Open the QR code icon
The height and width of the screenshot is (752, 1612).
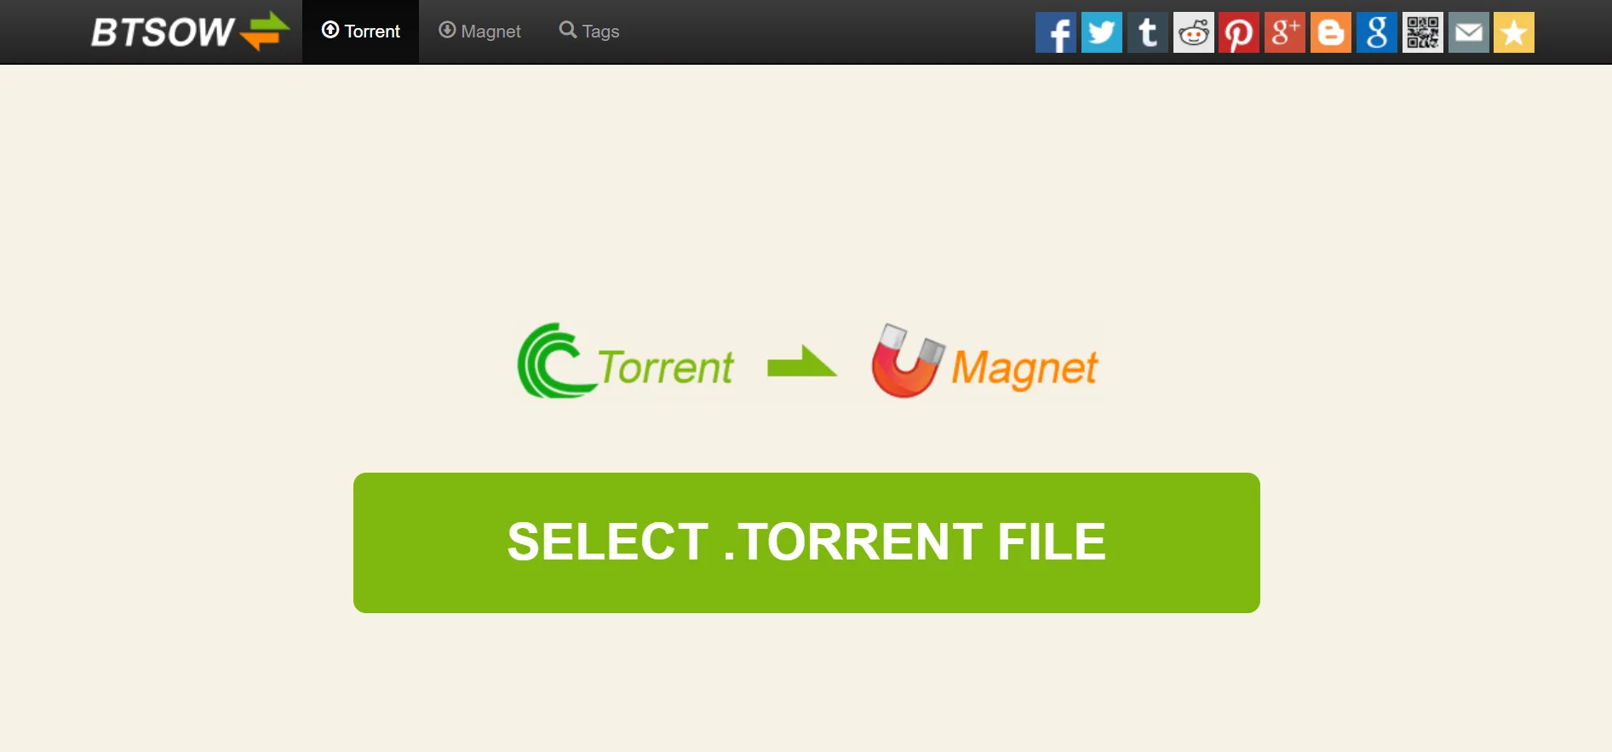click(1423, 32)
